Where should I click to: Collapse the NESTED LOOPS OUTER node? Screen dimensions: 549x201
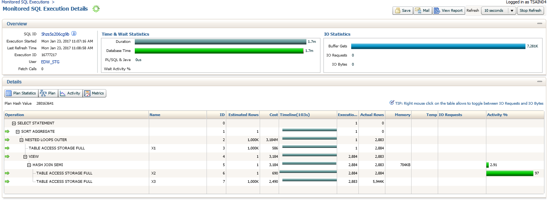(22, 140)
